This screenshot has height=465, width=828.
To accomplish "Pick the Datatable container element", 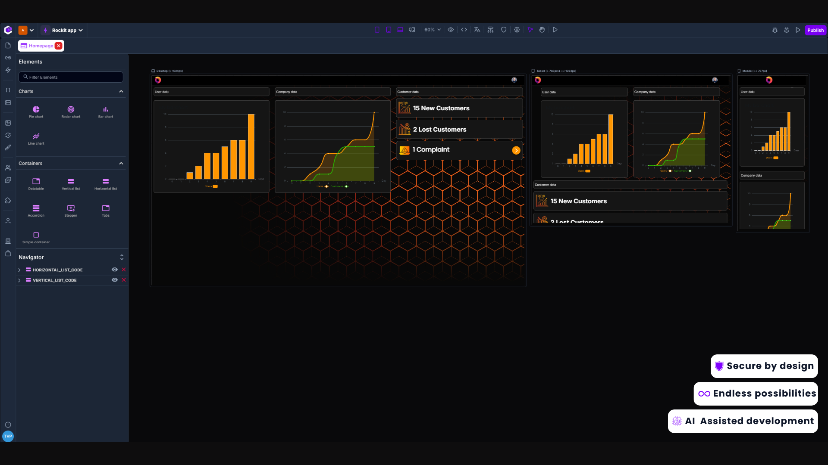I will coord(36,184).
